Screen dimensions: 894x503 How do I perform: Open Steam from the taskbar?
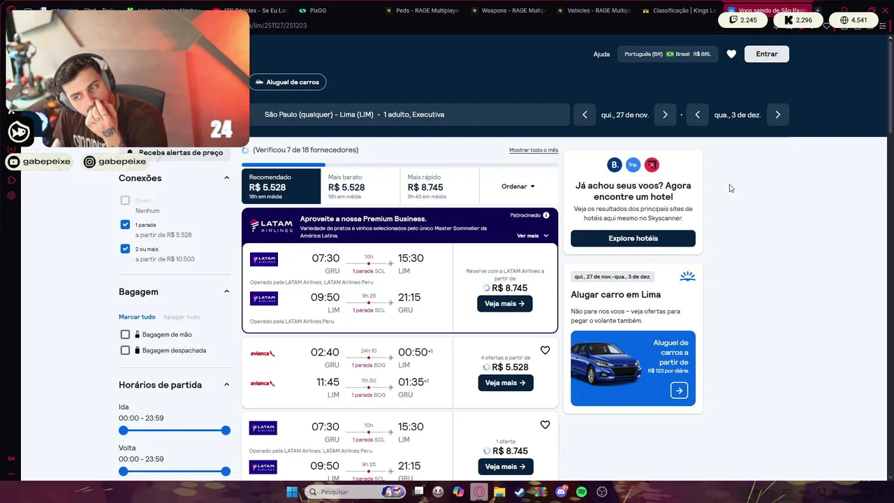pos(520,492)
